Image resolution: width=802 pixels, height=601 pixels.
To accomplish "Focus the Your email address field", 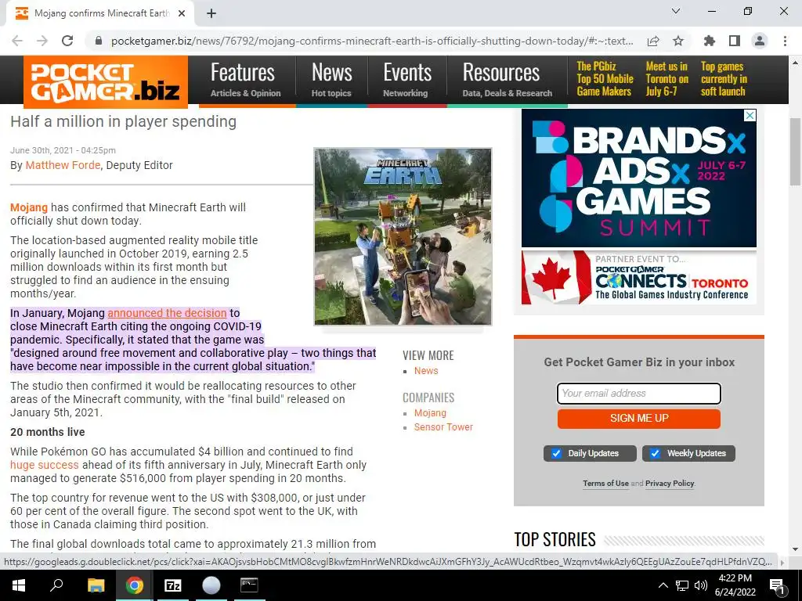I will (x=639, y=394).
